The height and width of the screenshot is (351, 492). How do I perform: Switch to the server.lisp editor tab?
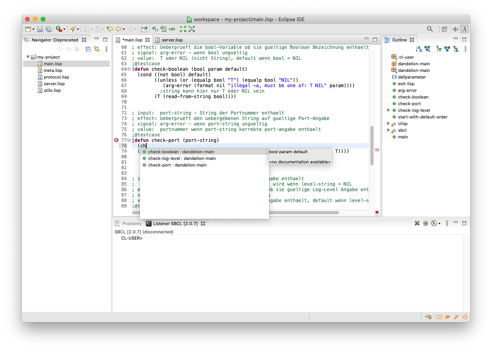click(x=172, y=40)
